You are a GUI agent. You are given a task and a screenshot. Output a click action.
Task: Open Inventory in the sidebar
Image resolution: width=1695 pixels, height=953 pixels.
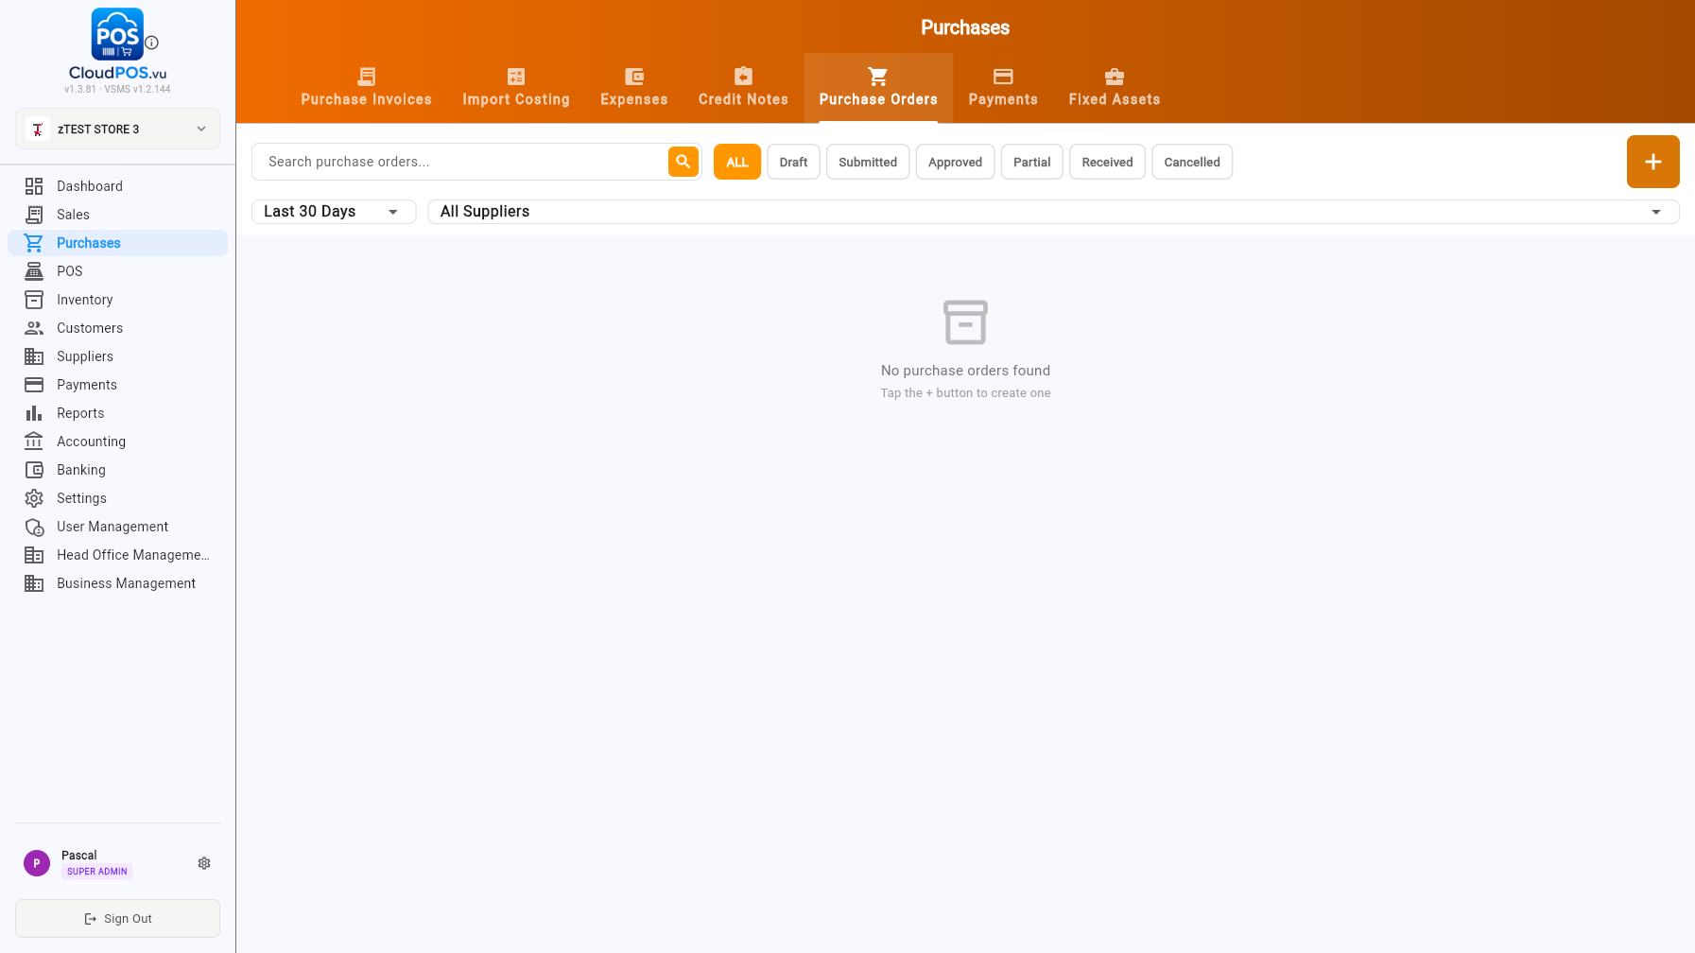click(x=117, y=300)
